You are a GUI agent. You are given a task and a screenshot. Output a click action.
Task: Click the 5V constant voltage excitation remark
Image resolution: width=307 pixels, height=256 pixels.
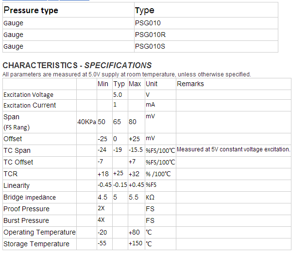click(x=234, y=149)
